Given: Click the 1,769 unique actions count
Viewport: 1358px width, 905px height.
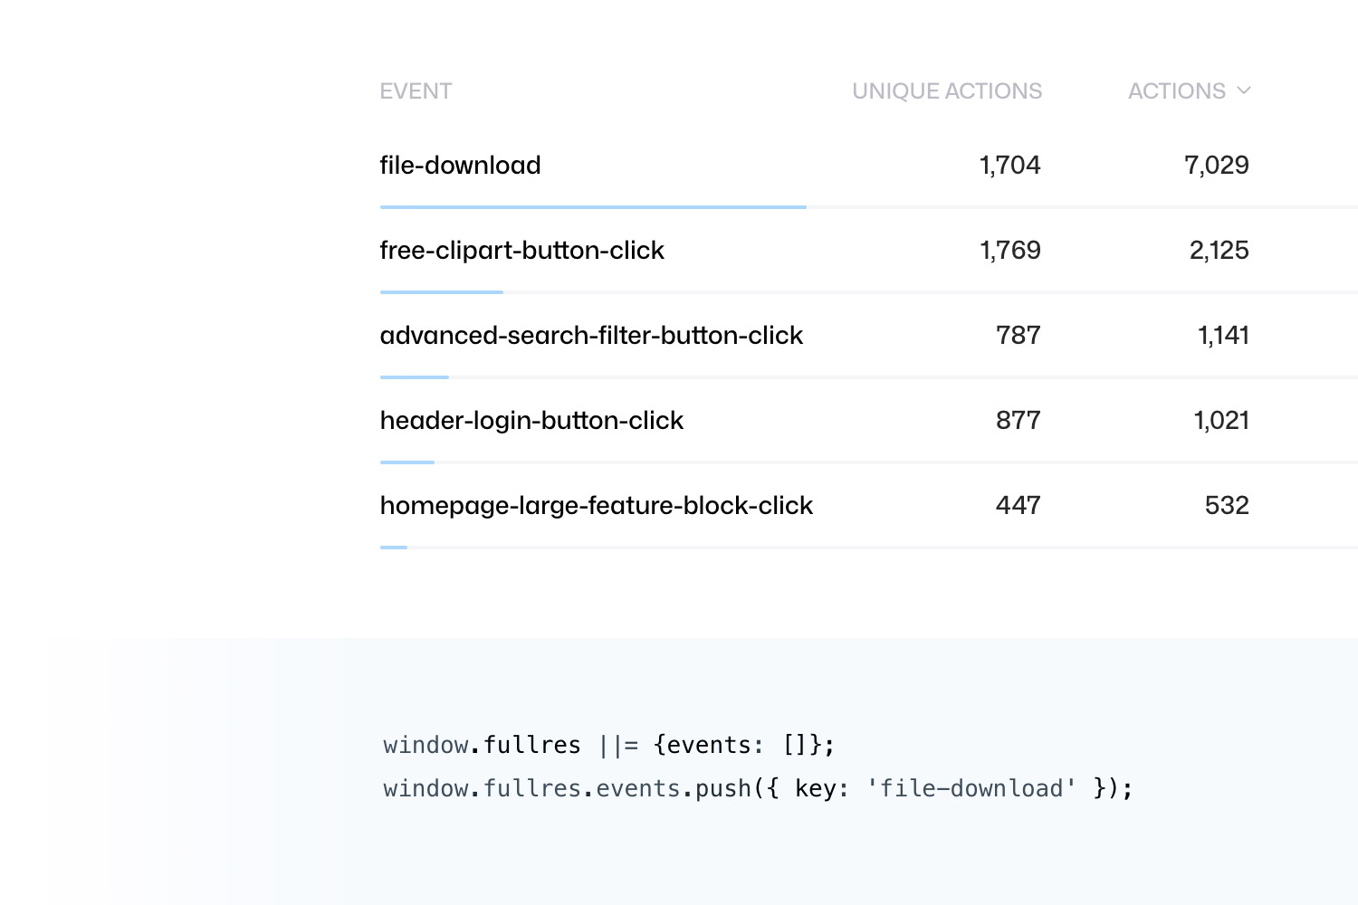Looking at the screenshot, I should pos(1010,250).
